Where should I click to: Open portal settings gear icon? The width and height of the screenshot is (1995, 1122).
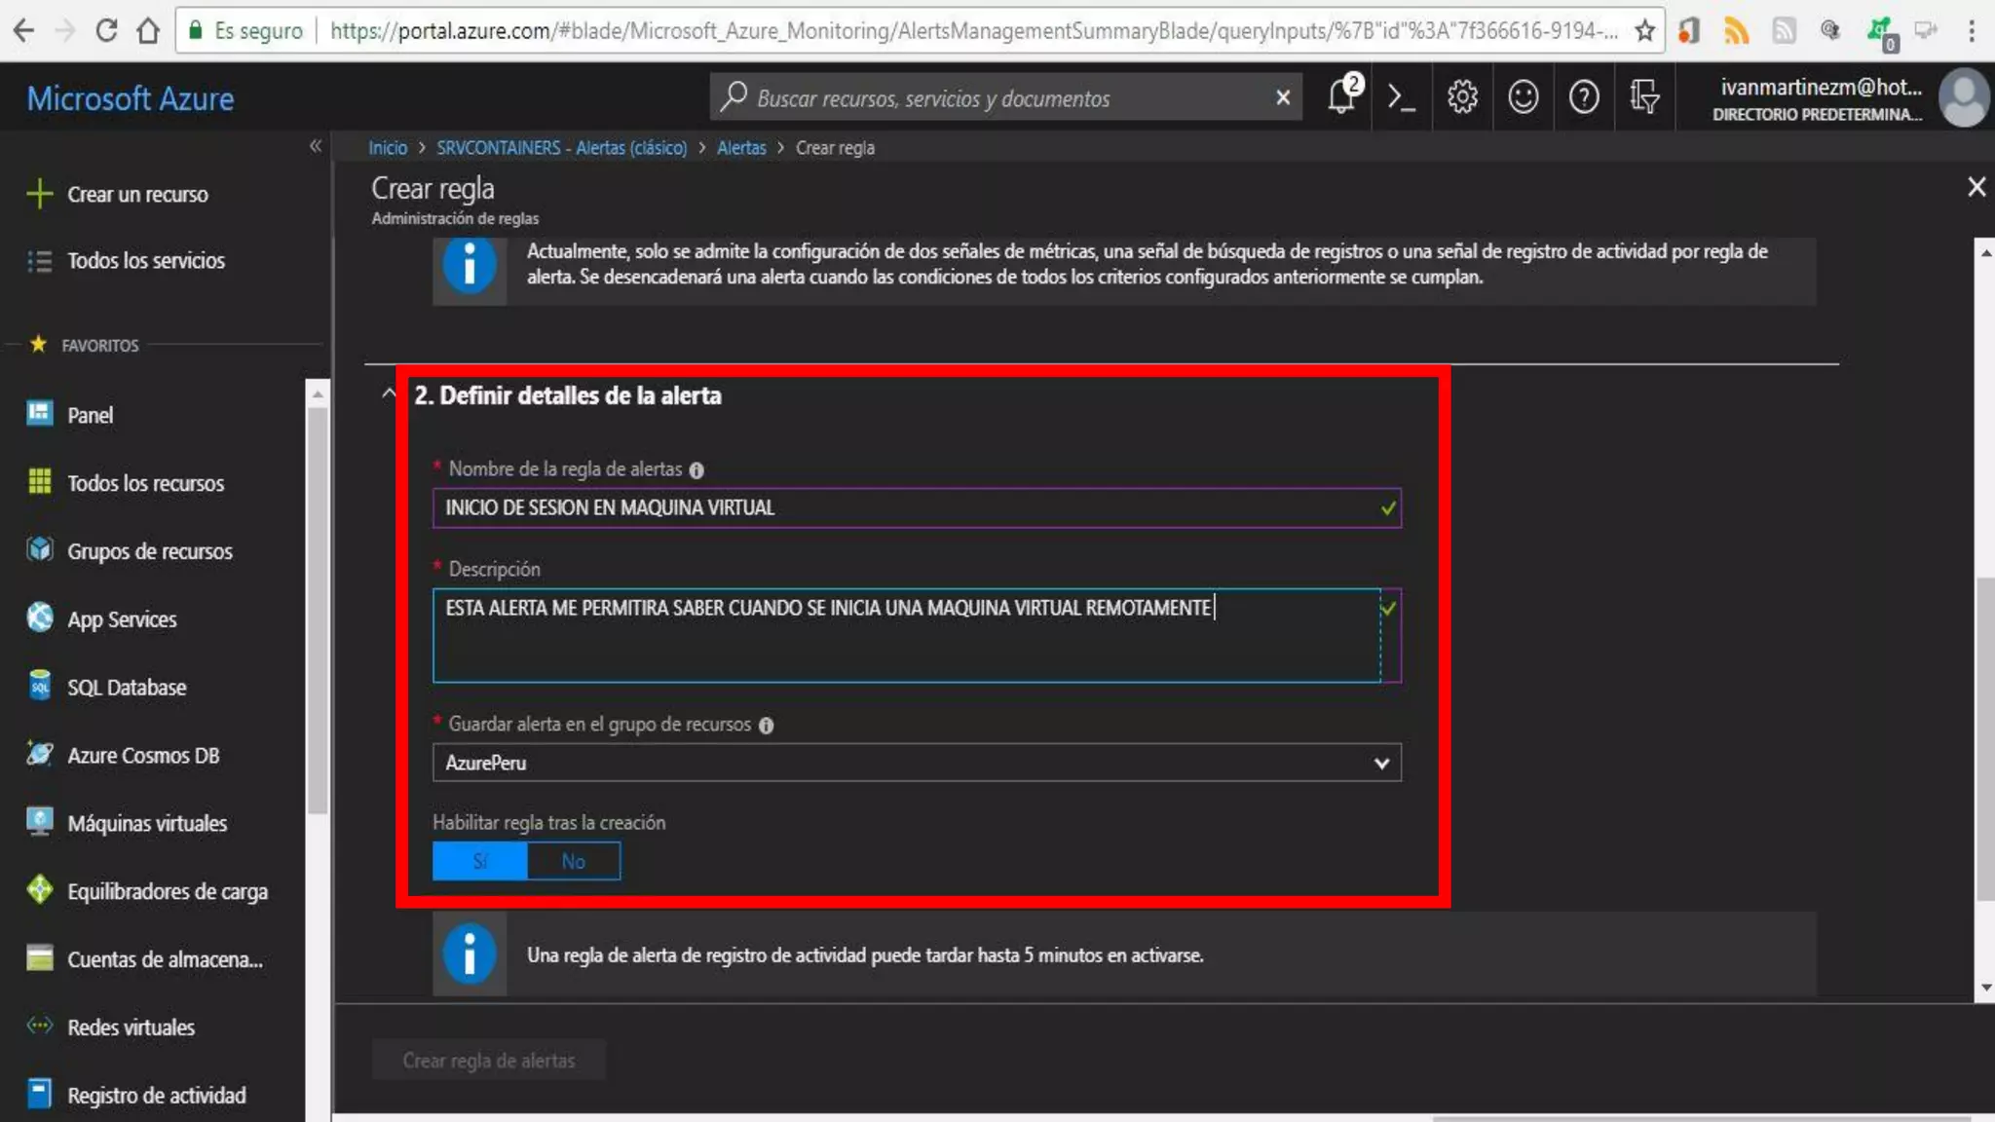[x=1462, y=97]
